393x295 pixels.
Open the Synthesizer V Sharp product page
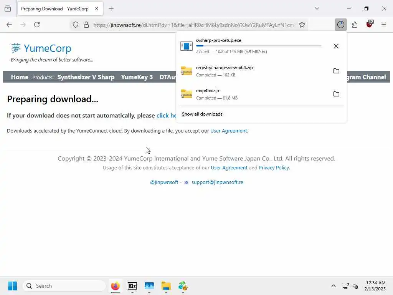[x=86, y=77]
